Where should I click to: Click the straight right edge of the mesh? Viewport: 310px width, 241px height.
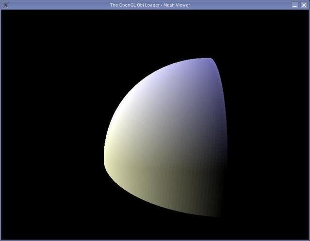226,136
